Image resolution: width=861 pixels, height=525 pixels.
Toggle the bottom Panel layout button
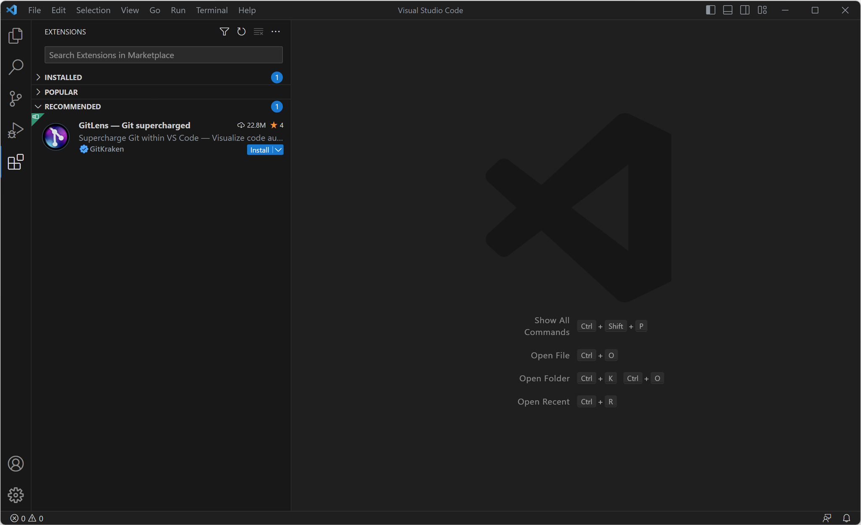[x=727, y=10]
